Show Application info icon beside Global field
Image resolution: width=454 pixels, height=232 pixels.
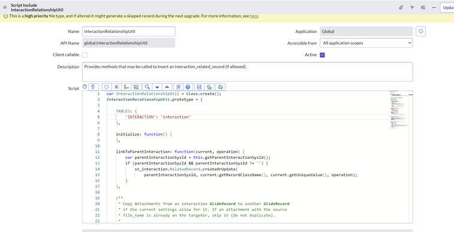420,31
